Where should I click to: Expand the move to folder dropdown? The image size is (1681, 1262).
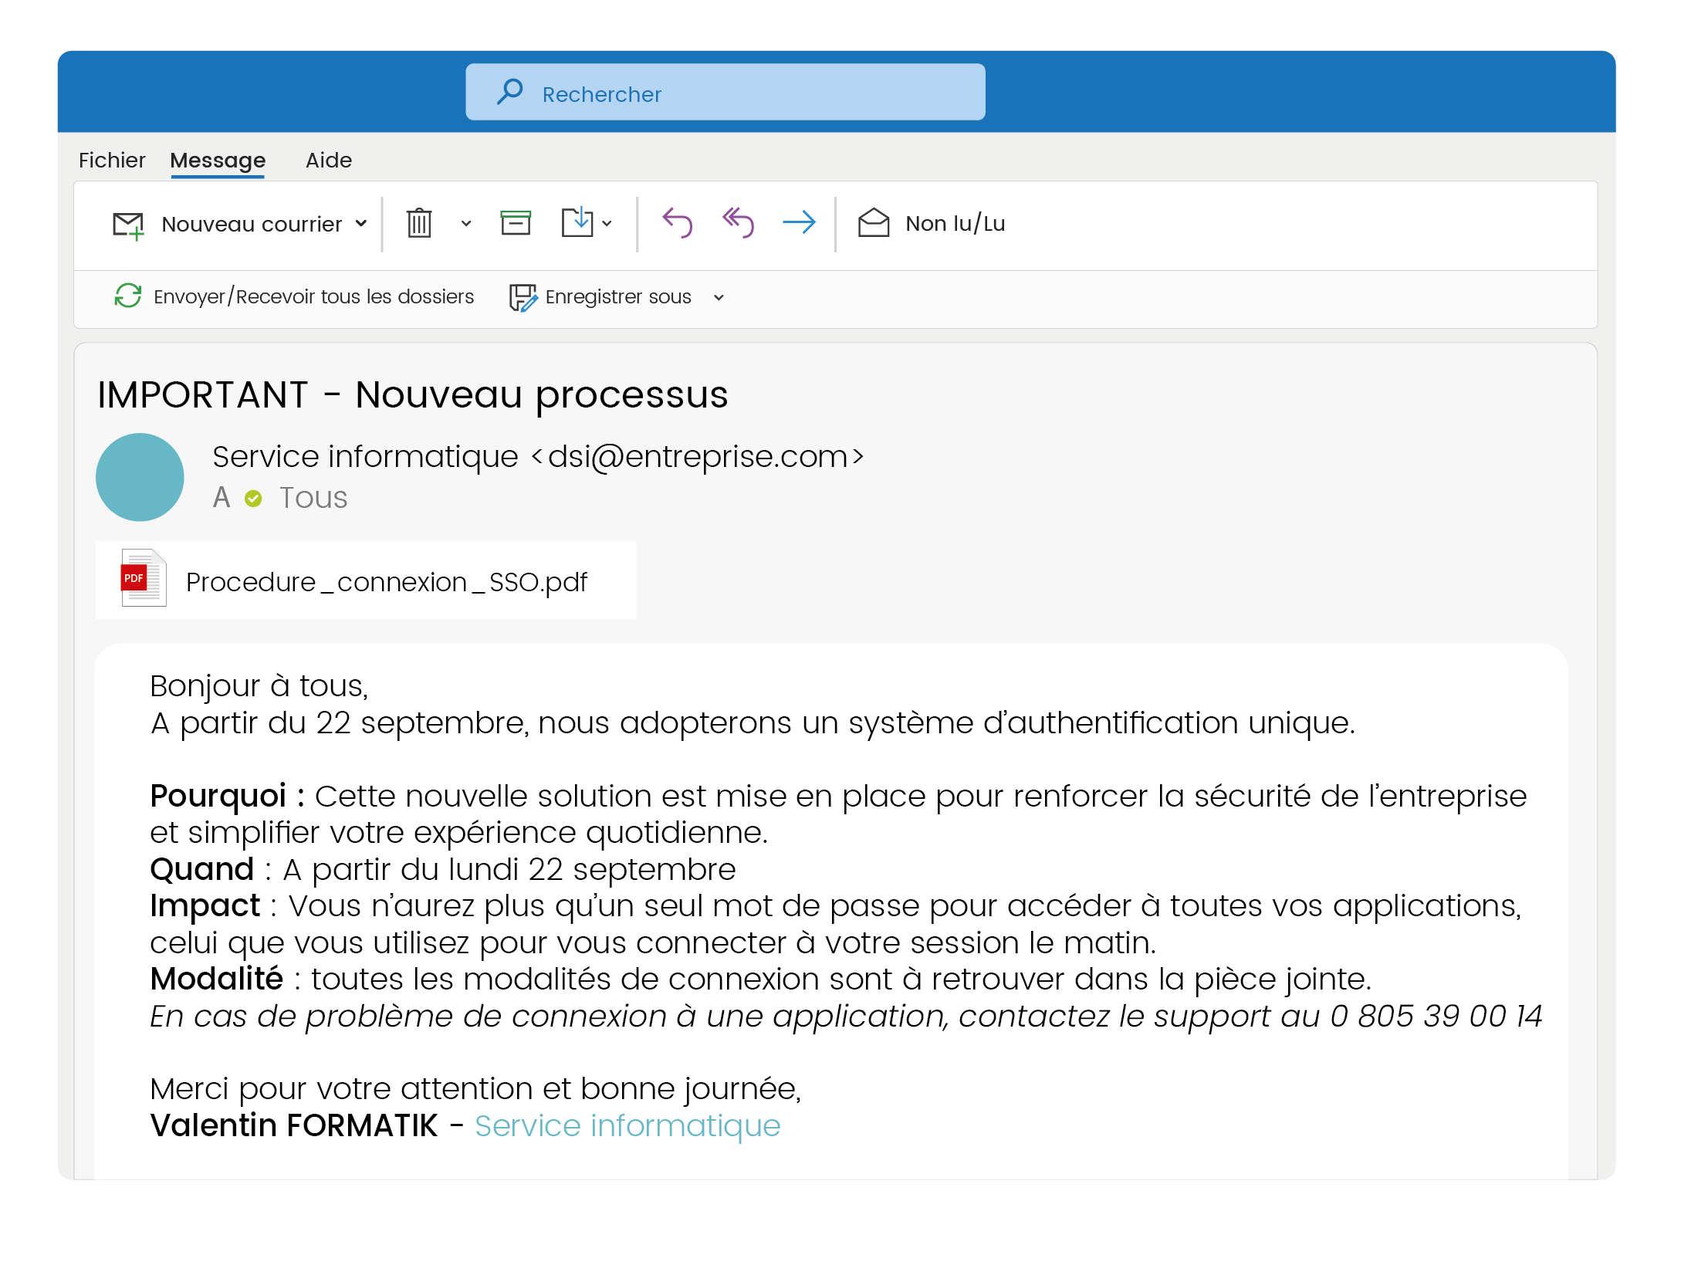click(607, 224)
